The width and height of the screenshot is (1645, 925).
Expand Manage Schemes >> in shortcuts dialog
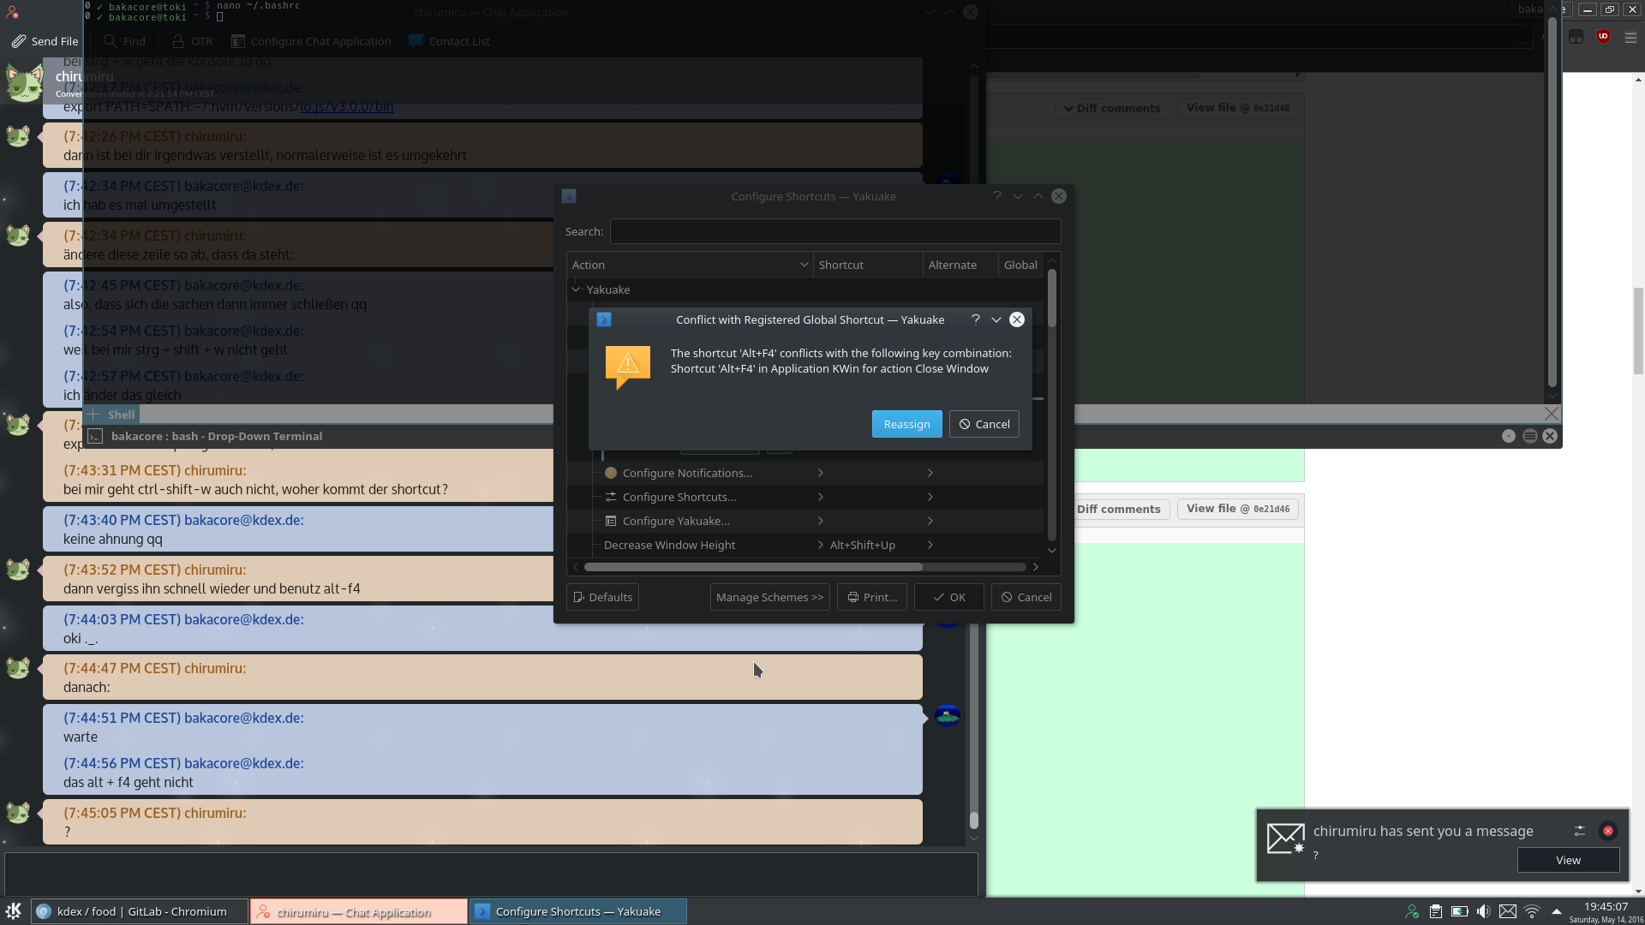click(x=769, y=597)
